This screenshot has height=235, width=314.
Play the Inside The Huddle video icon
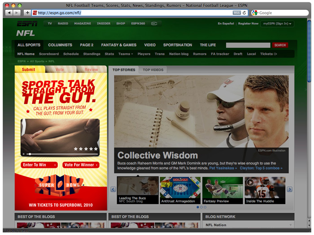[250, 182]
